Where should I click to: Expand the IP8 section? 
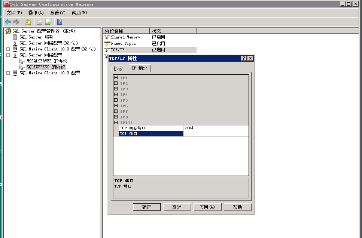point(116,117)
